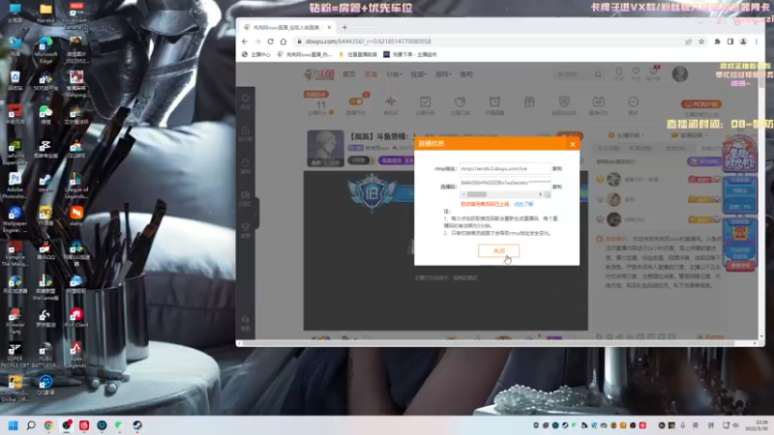The width and height of the screenshot is (774, 435).
Task: Copy the rtmp address with 复制
Action: (x=557, y=168)
